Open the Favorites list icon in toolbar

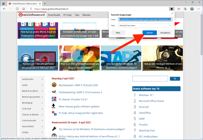point(179,9)
